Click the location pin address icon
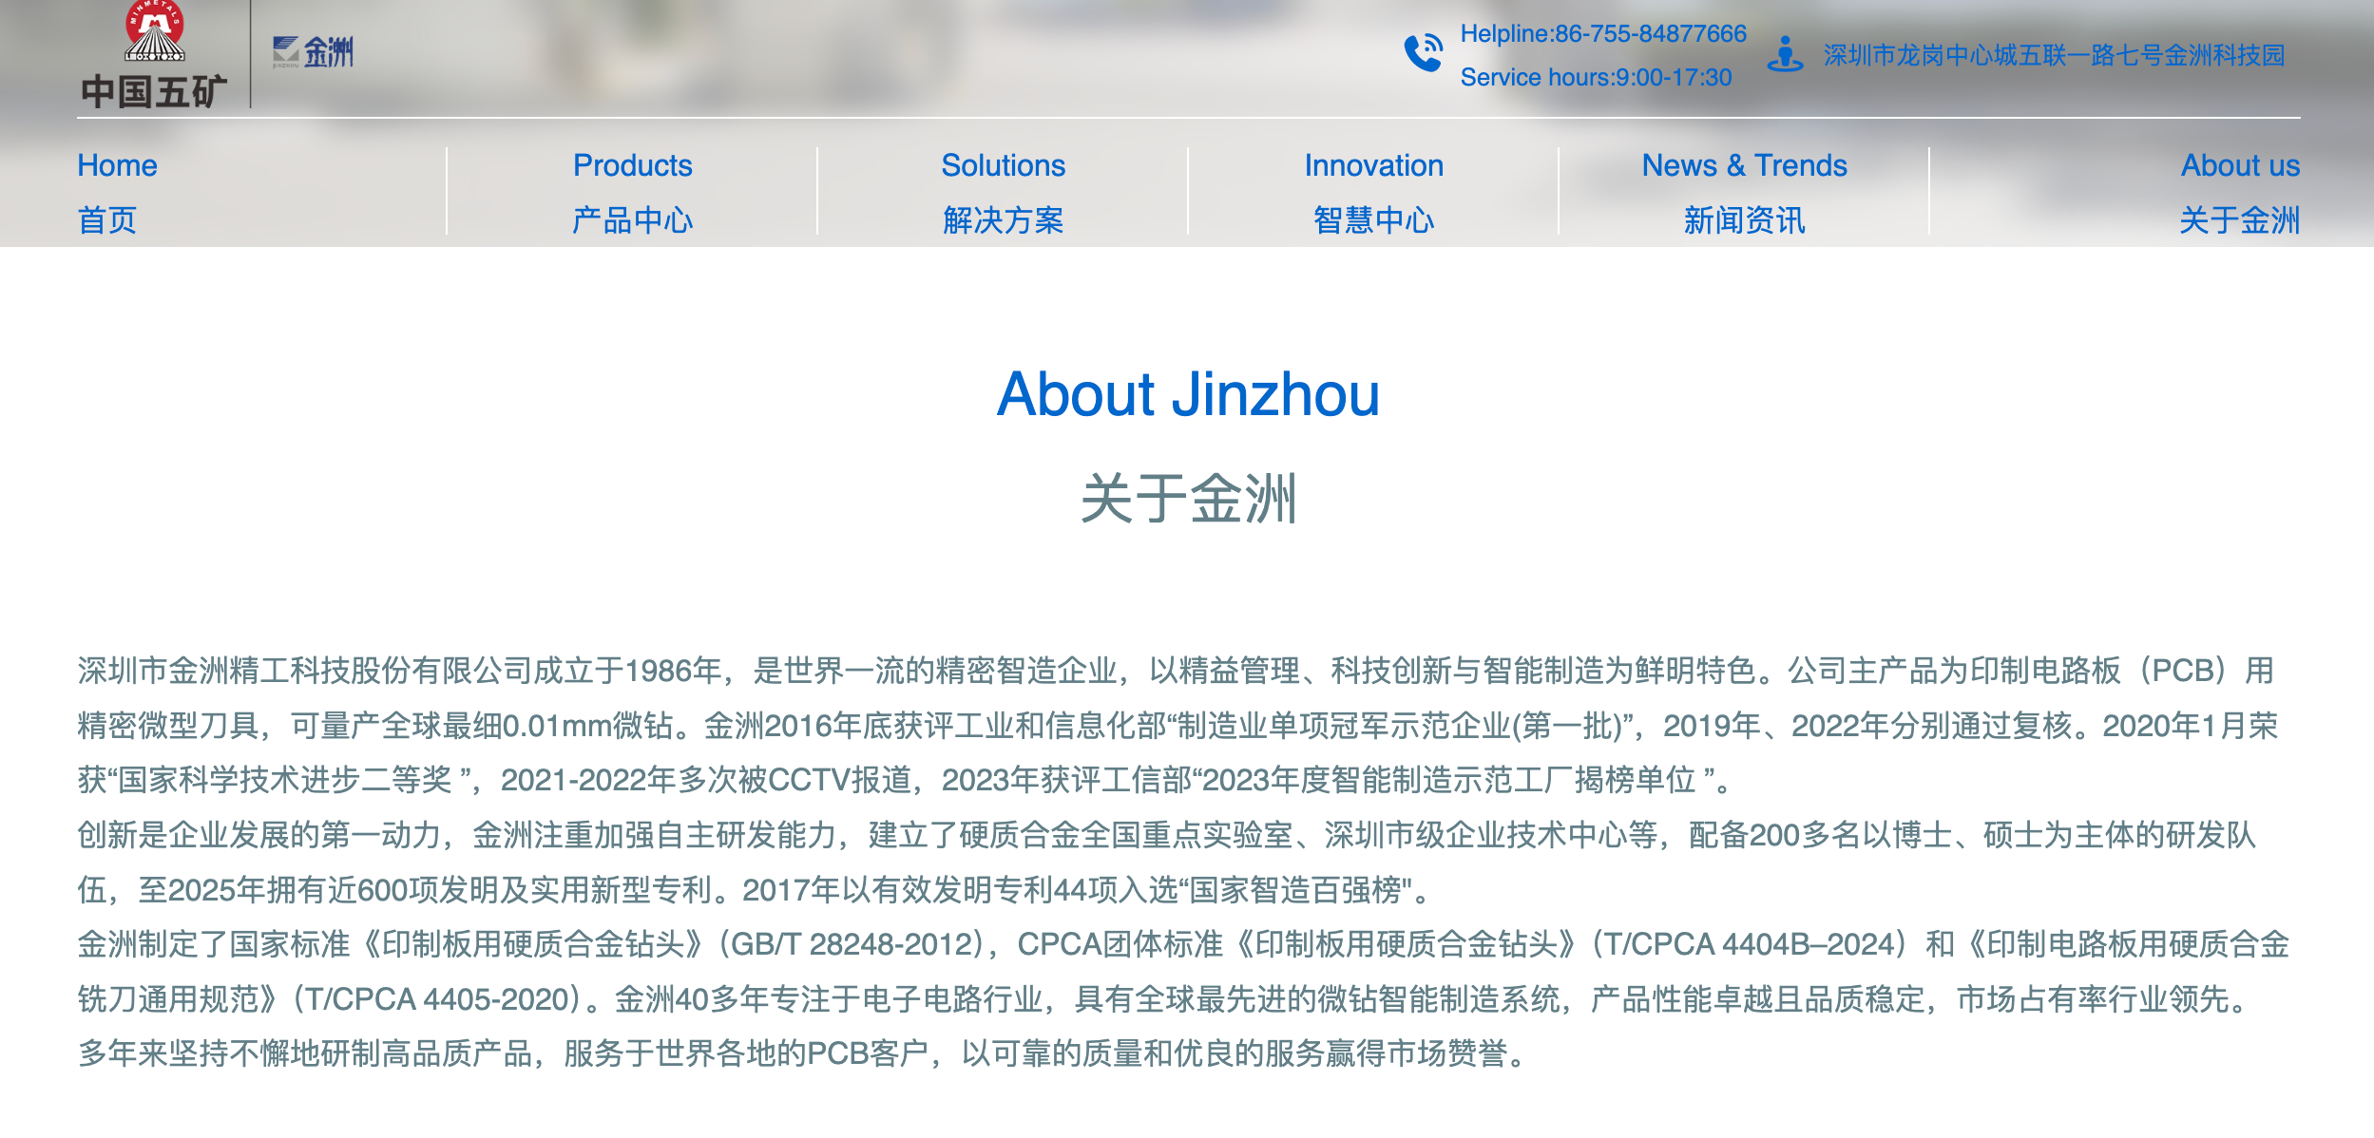Viewport: 2374px width, 1138px height. point(1785,54)
